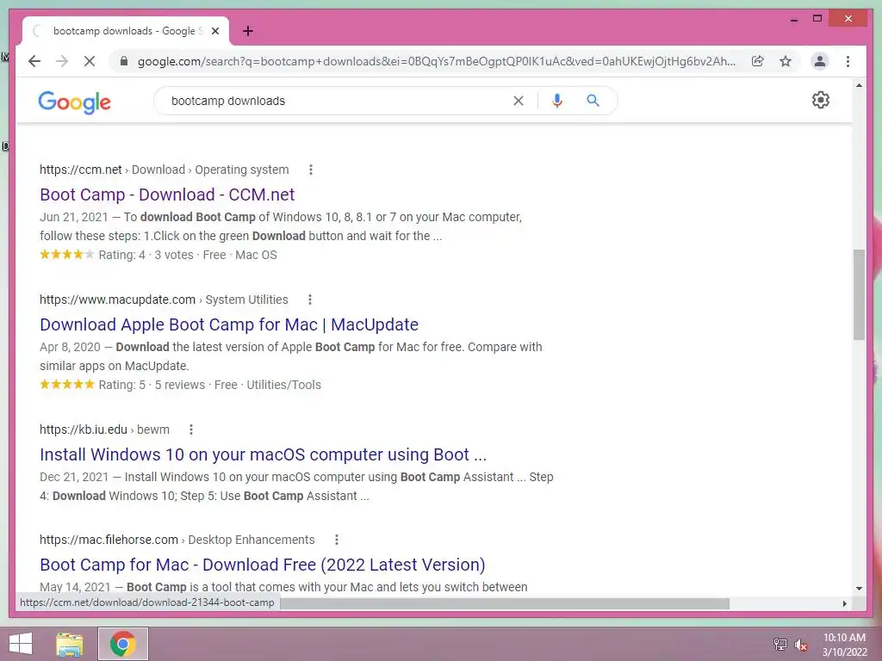This screenshot has width=882, height=661.
Task: Open Google quick settings gear
Action: click(x=821, y=100)
